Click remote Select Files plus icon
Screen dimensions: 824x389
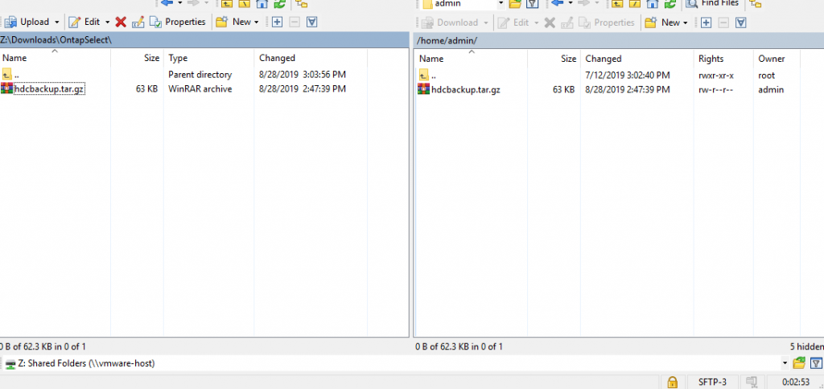pos(707,23)
